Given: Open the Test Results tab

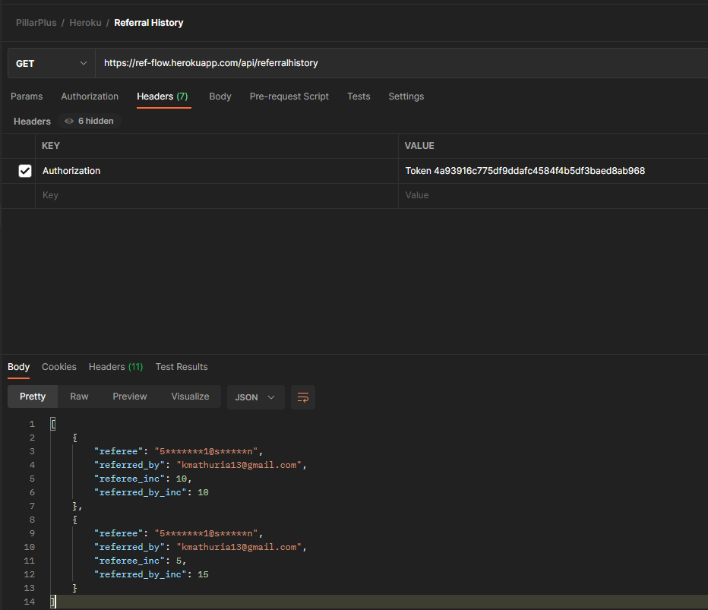Looking at the screenshot, I should pyautogui.click(x=182, y=367).
